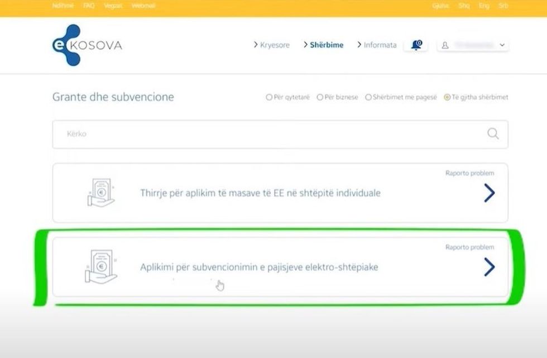547x358 pixels.
Task: Click the eKosova logo
Action: [x=87, y=45]
